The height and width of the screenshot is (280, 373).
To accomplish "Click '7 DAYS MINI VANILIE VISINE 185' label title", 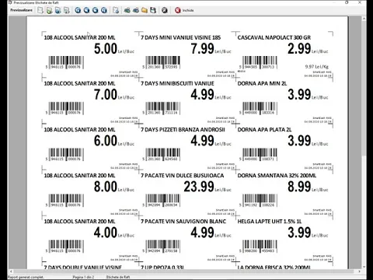I will click(x=181, y=37).
